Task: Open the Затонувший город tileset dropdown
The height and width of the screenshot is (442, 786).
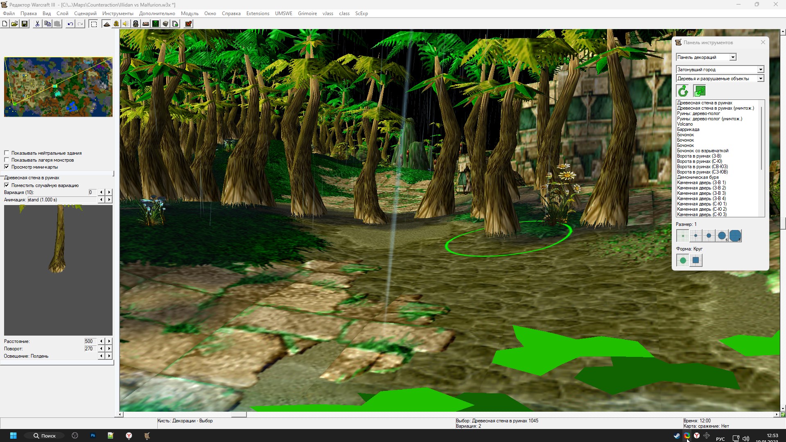Action: [760, 70]
